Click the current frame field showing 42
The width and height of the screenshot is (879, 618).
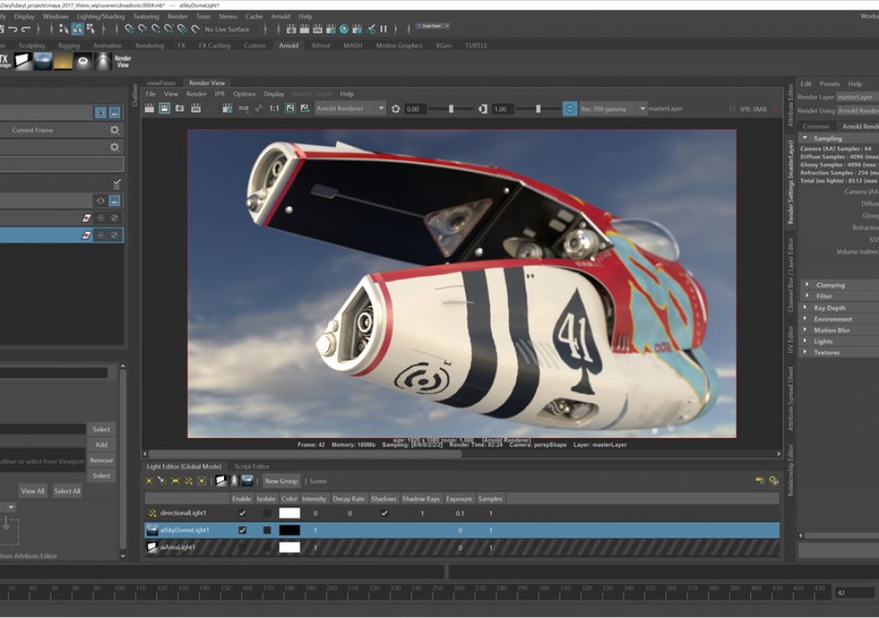tap(854, 593)
